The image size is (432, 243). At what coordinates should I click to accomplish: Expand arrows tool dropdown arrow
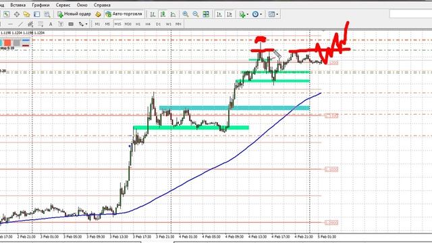pos(86,24)
